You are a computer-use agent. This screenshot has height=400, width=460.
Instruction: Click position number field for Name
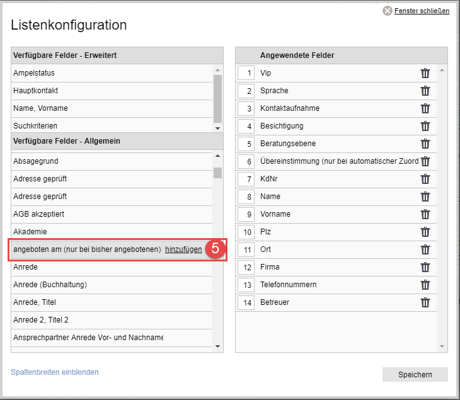(x=246, y=197)
